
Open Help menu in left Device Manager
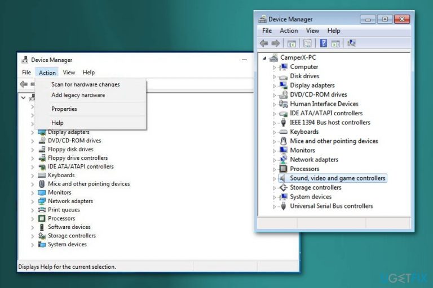89,72
